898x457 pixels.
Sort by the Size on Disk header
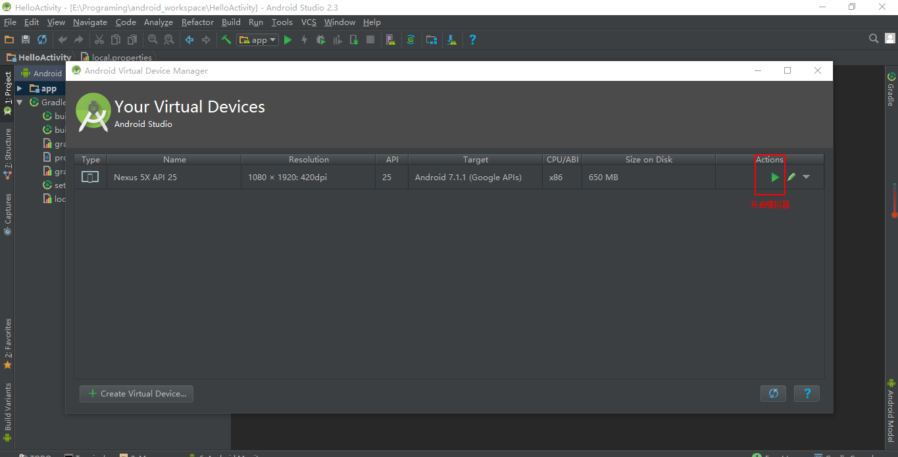649,160
